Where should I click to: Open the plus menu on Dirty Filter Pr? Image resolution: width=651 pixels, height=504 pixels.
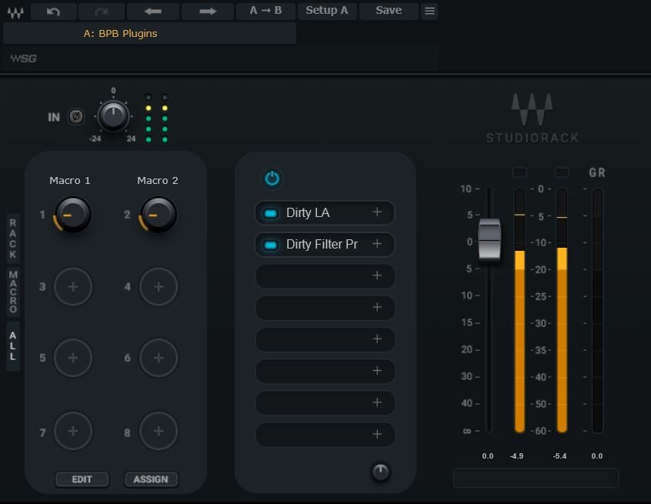[x=377, y=245]
